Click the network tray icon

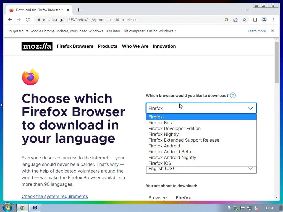pos(249,208)
